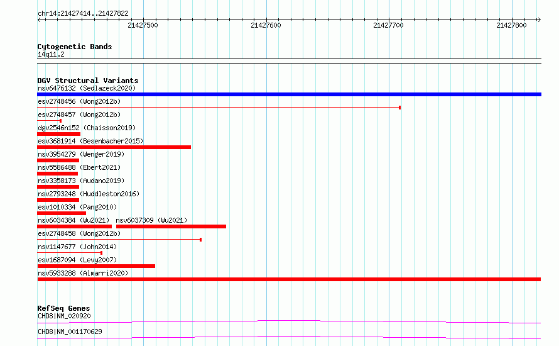Click ruler position 21427700

click(389, 25)
